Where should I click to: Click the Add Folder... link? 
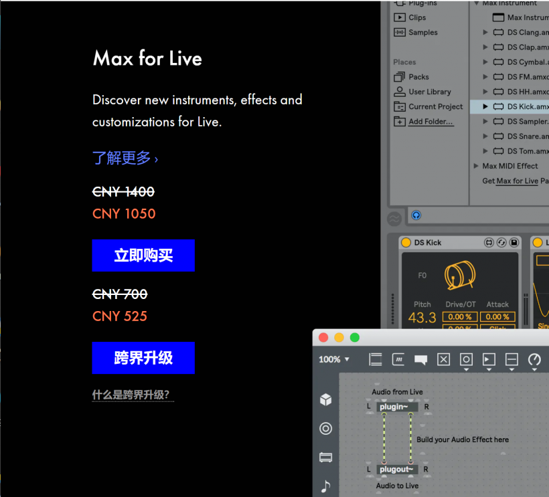tap(430, 121)
